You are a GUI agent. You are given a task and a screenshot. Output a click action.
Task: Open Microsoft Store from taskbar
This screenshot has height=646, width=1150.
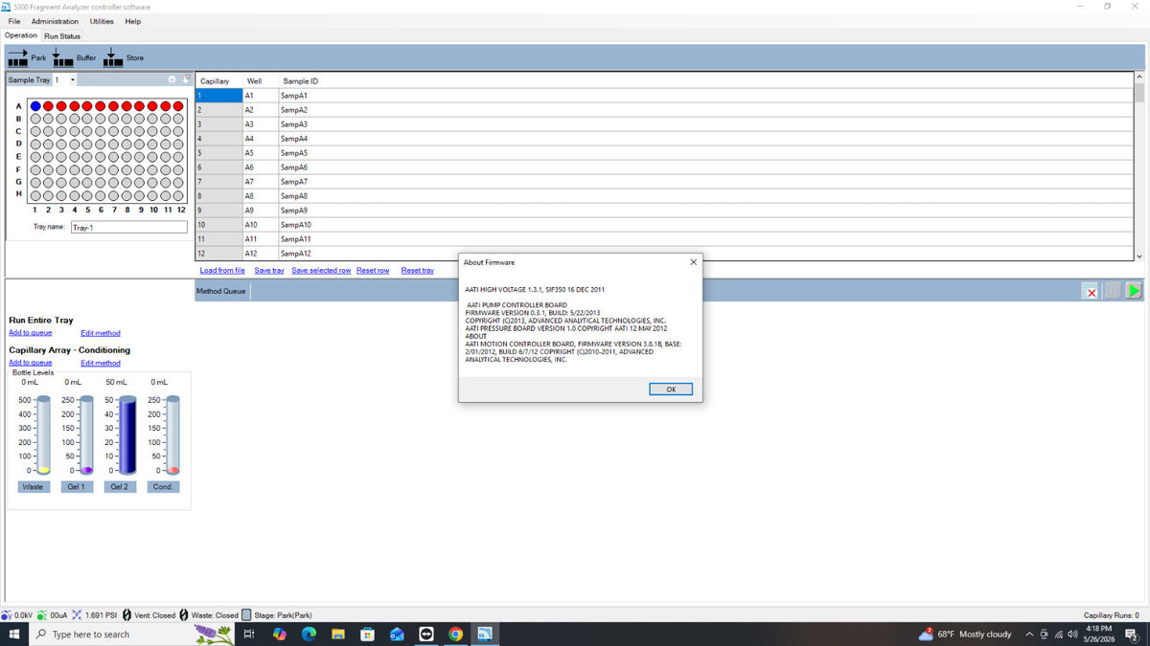[367, 635]
